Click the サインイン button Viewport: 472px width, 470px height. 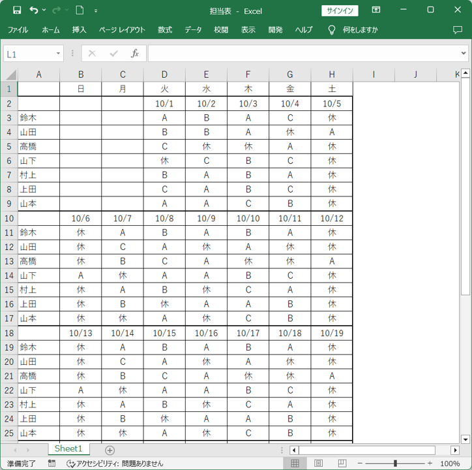tap(340, 10)
